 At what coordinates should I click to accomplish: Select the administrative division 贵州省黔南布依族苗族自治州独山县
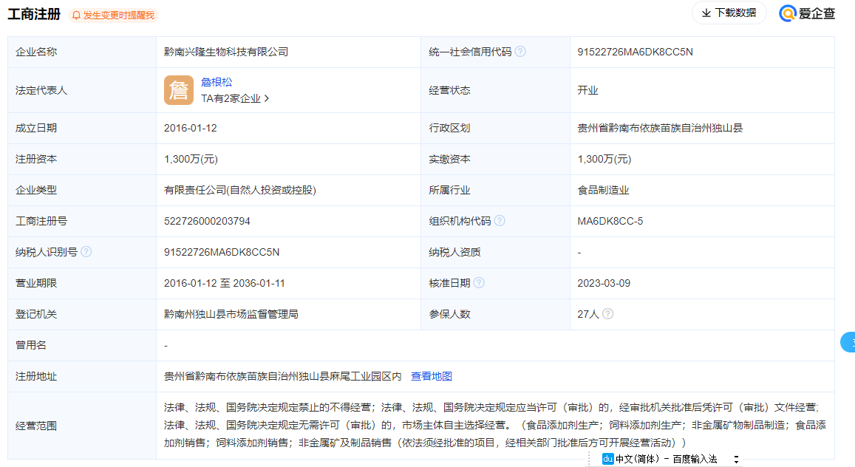coord(661,128)
